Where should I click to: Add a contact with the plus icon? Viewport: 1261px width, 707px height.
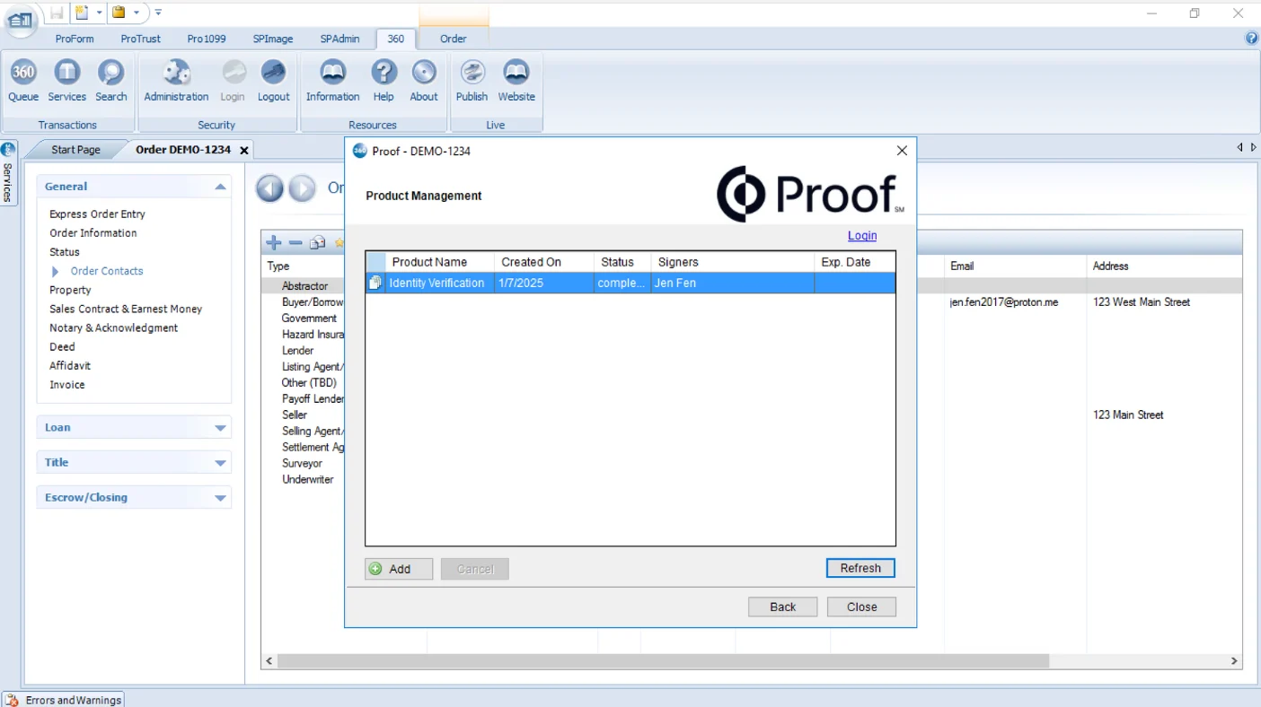[274, 243]
